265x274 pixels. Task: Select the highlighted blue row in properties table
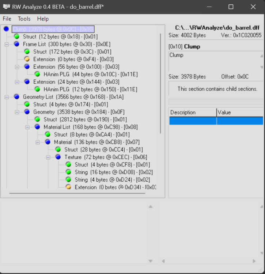pyautogui.click(x=216, y=121)
